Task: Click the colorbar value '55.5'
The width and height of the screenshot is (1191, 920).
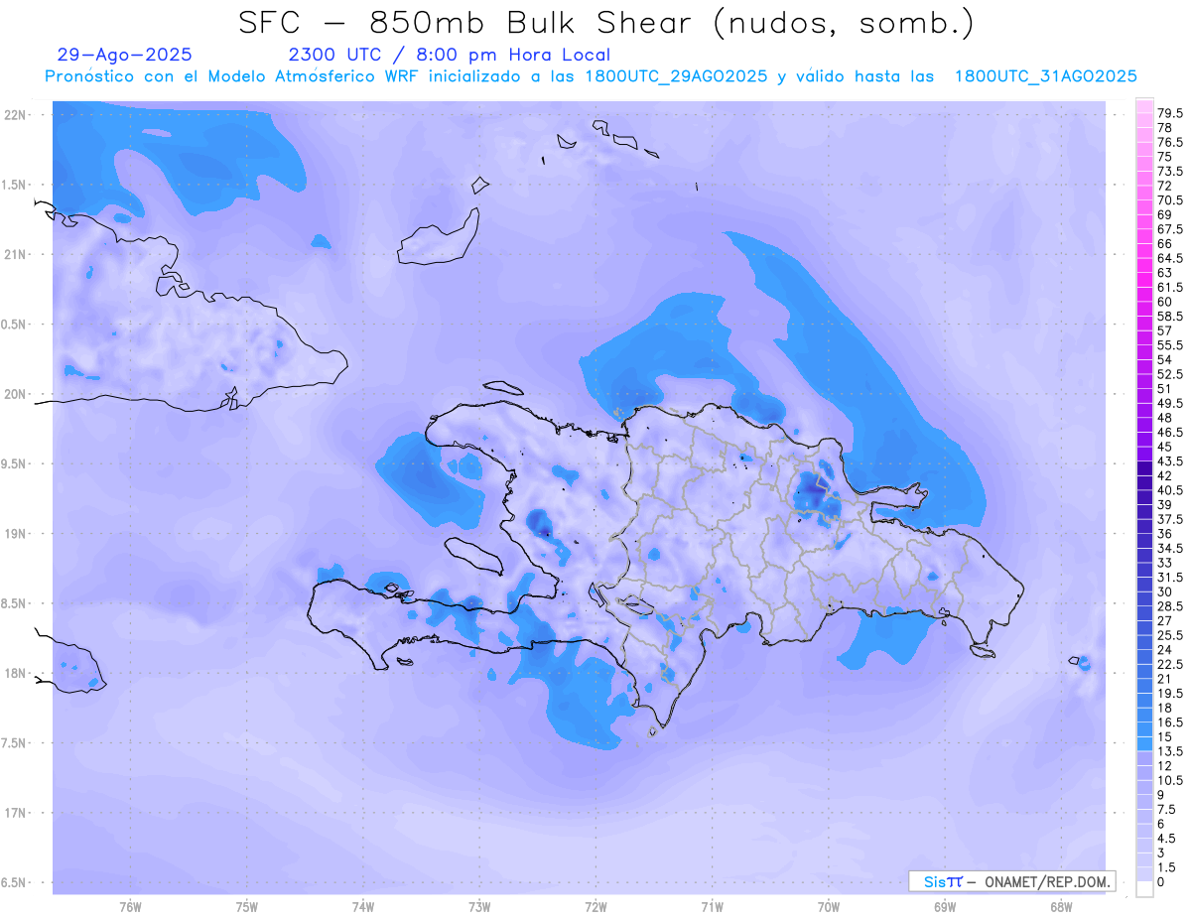Action: pos(1169,344)
